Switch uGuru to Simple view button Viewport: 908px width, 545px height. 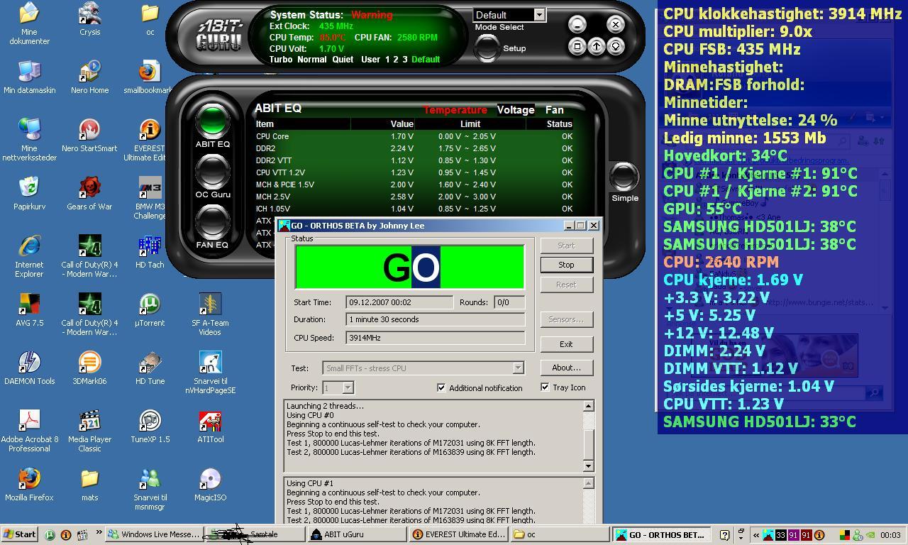(624, 177)
